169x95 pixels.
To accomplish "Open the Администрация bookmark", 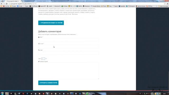I will point(140,6).
